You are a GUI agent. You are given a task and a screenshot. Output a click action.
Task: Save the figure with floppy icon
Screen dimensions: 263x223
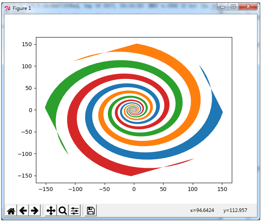pyautogui.click(x=91, y=211)
